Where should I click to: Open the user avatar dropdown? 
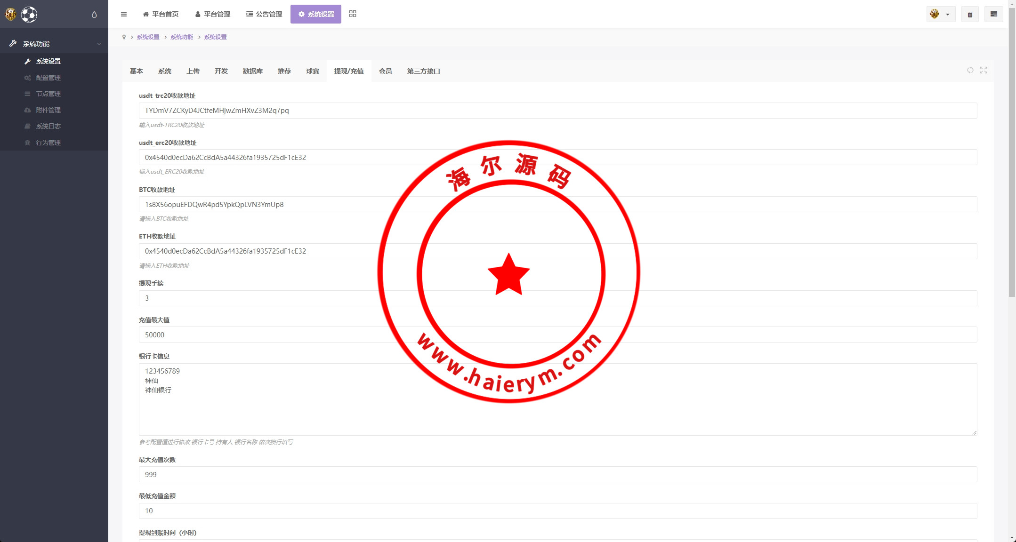click(x=940, y=14)
